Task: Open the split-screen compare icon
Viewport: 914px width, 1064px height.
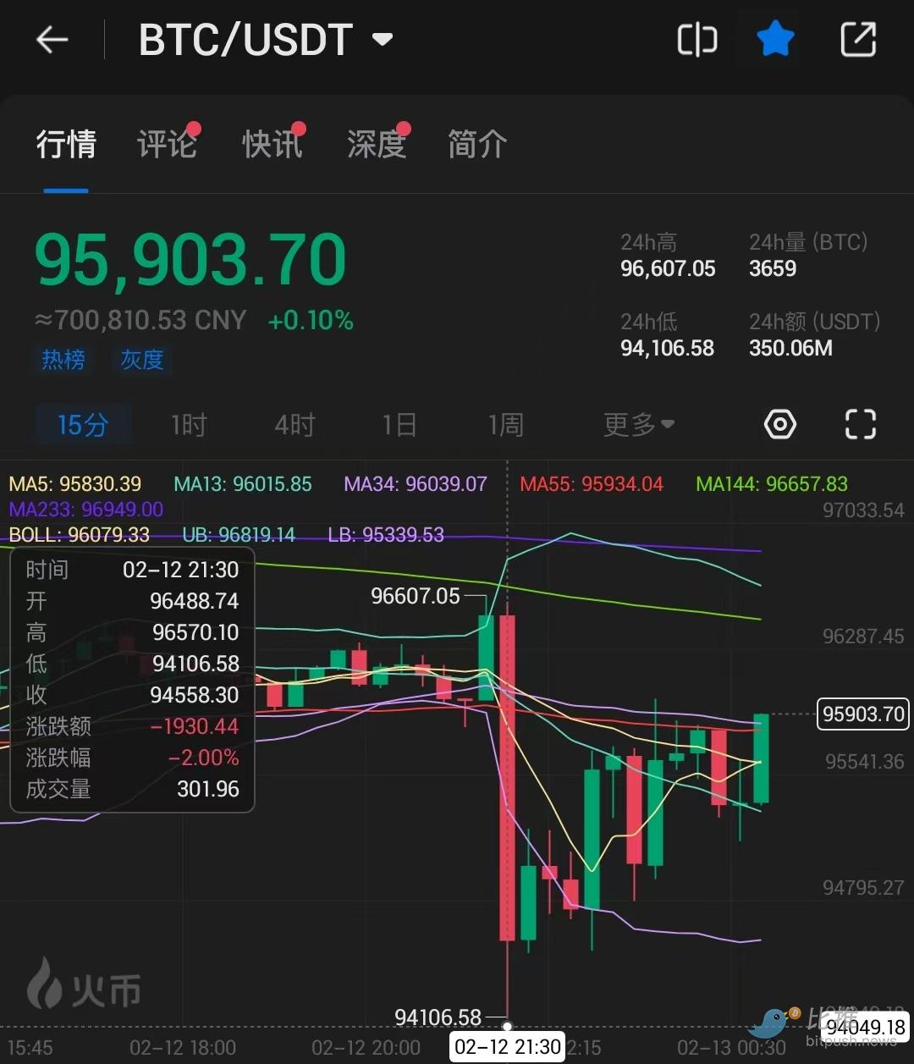Action: [697, 40]
